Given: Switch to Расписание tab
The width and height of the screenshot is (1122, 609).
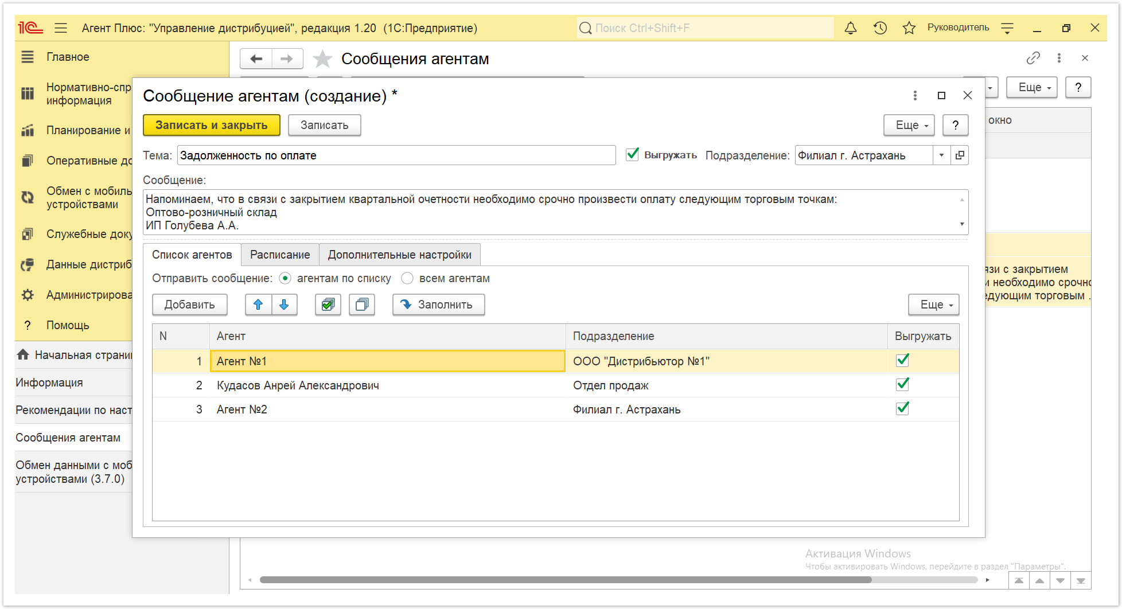Looking at the screenshot, I should coord(280,255).
